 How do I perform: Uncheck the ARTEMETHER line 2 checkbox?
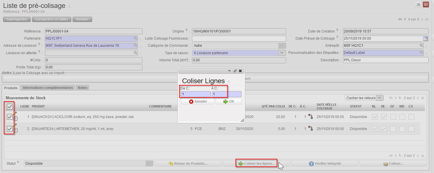tap(10, 129)
